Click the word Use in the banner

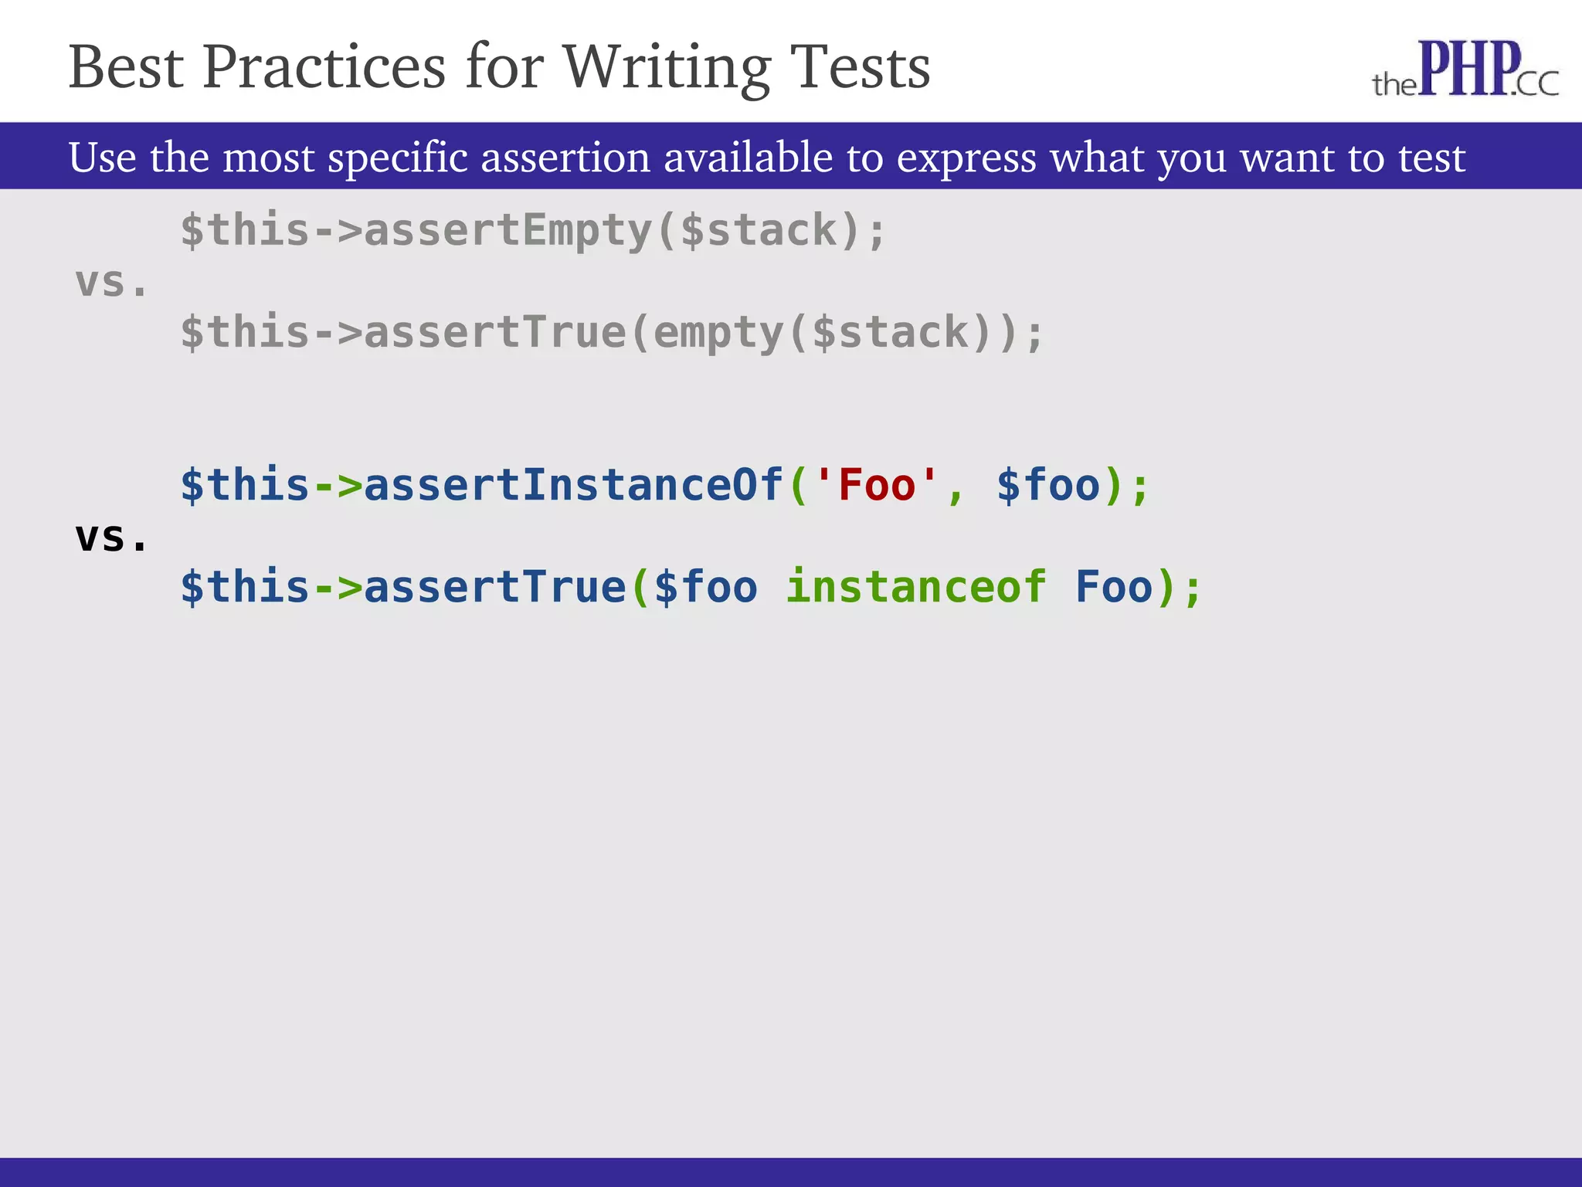coord(102,158)
